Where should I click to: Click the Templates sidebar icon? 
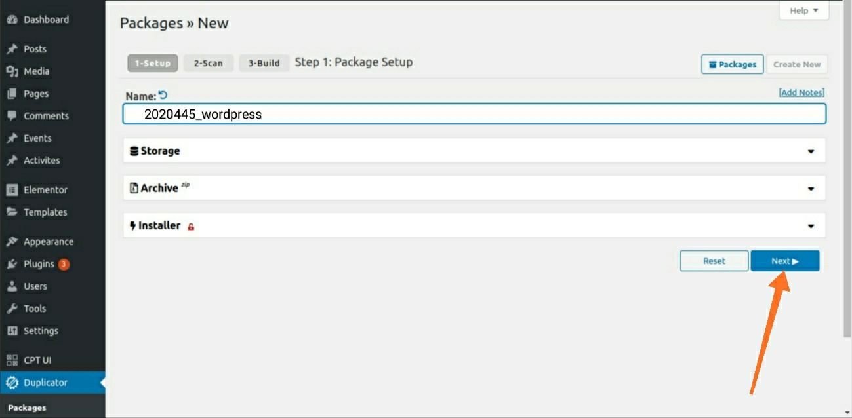(x=11, y=212)
